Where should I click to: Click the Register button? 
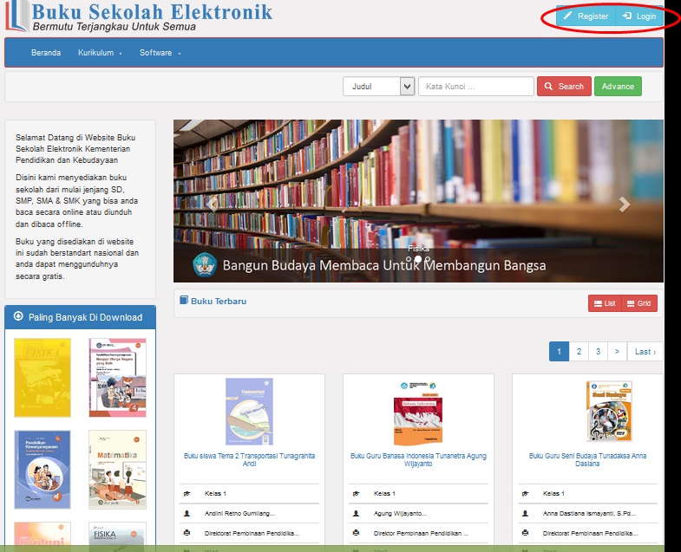[586, 16]
